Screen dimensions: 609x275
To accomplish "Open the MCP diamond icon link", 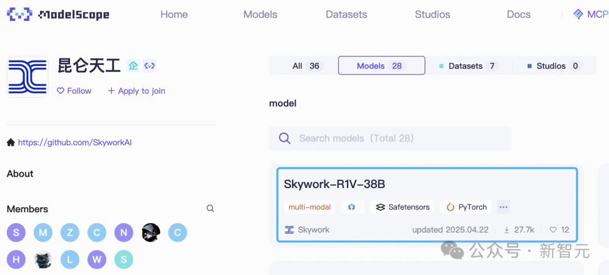I will click(x=579, y=14).
